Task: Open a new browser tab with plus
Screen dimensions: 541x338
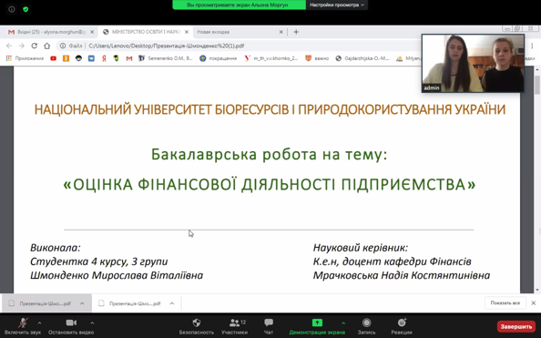Action: (x=296, y=32)
